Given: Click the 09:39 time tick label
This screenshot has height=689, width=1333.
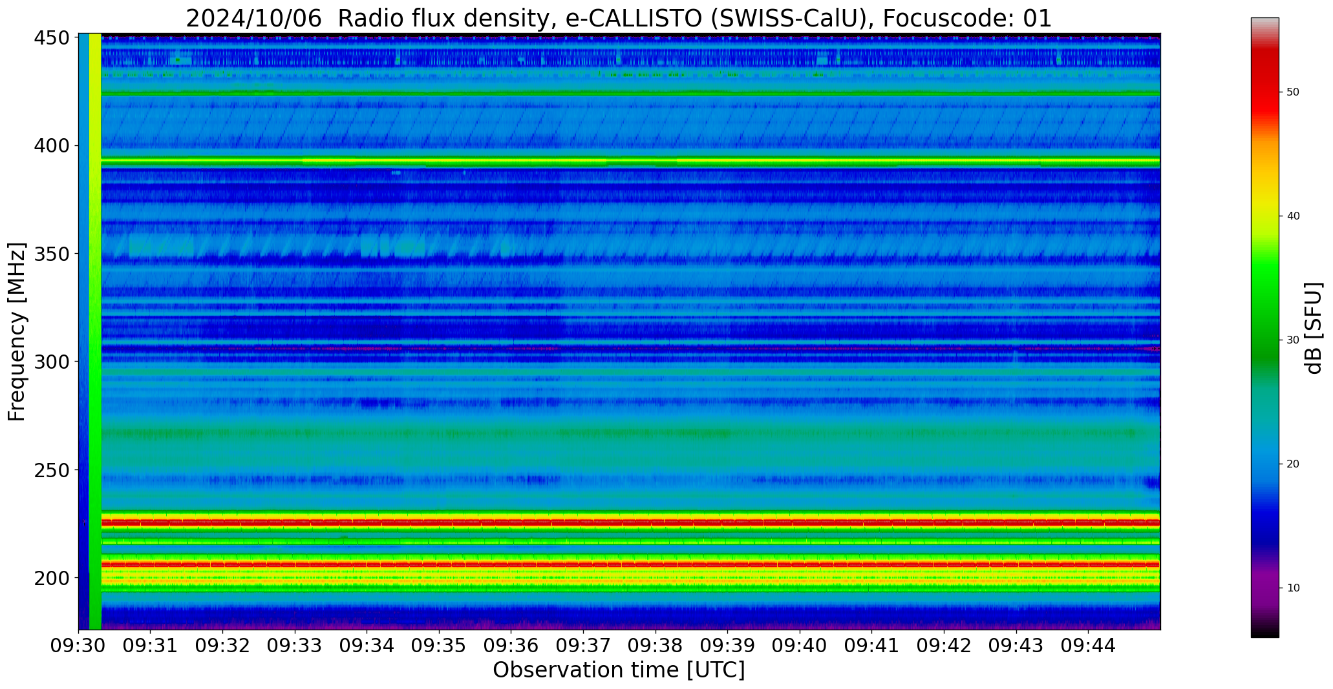Looking at the screenshot, I should click(728, 645).
